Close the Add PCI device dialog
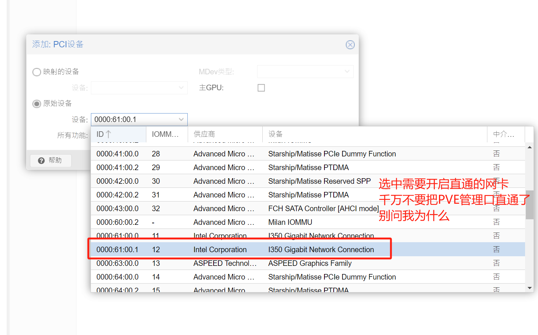This screenshot has width=538, height=335. click(x=350, y=45)
